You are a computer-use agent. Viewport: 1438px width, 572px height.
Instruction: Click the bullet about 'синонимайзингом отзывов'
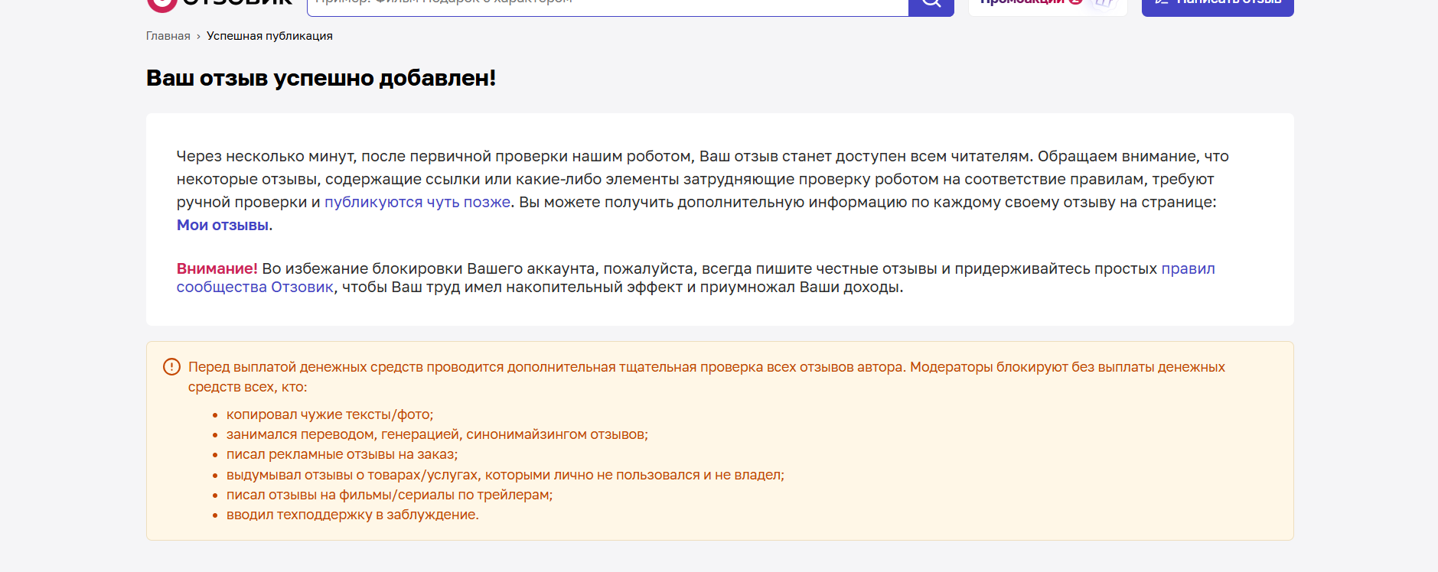pos(437,434)
